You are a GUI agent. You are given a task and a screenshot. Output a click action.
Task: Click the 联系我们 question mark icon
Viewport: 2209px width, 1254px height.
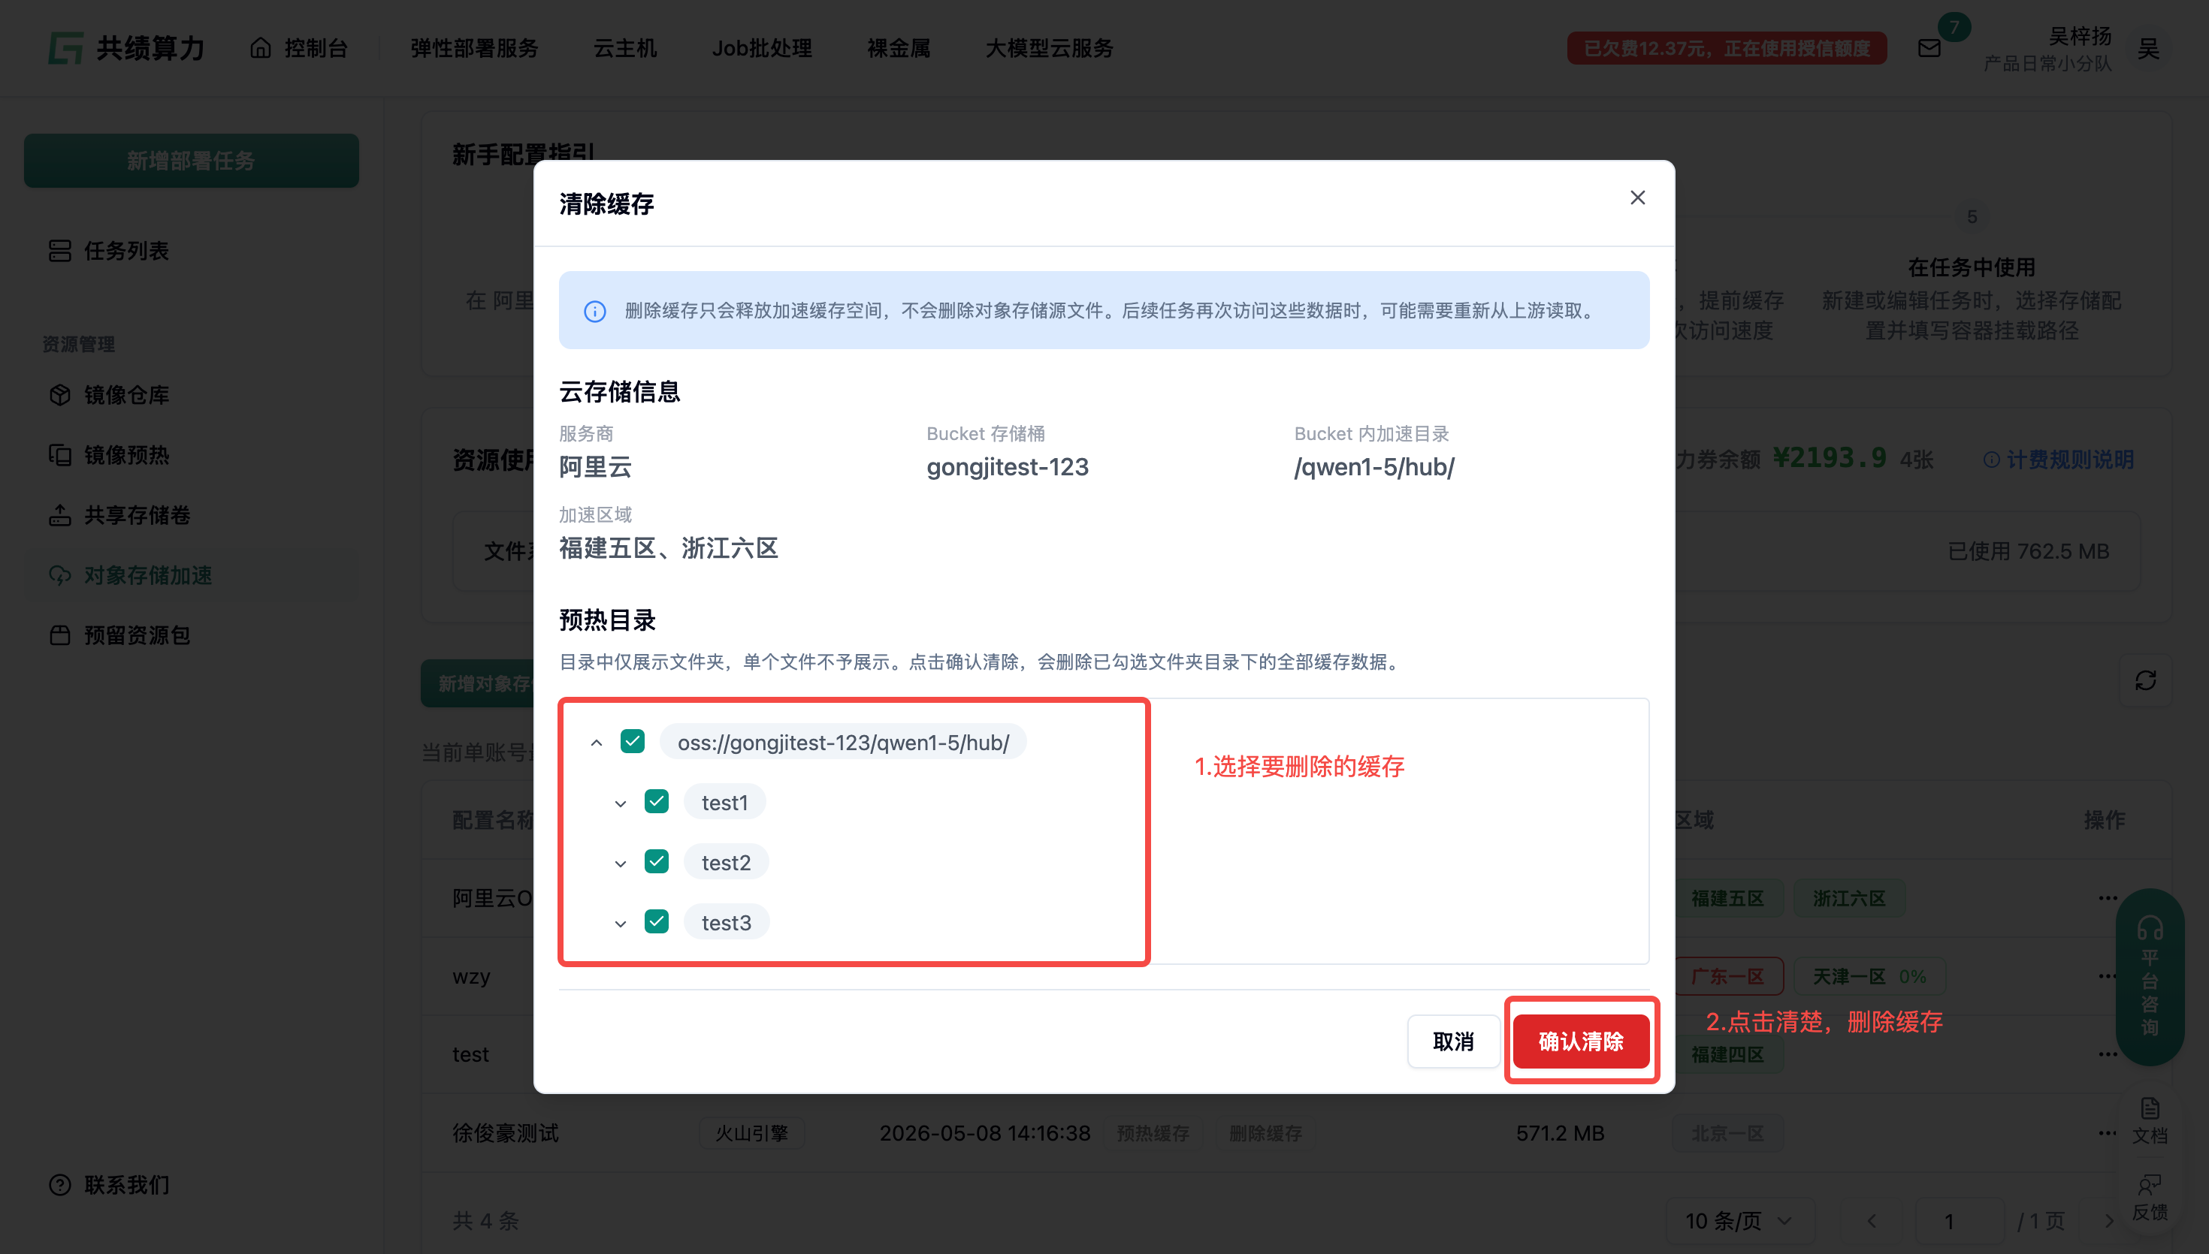pos(59,1185)
